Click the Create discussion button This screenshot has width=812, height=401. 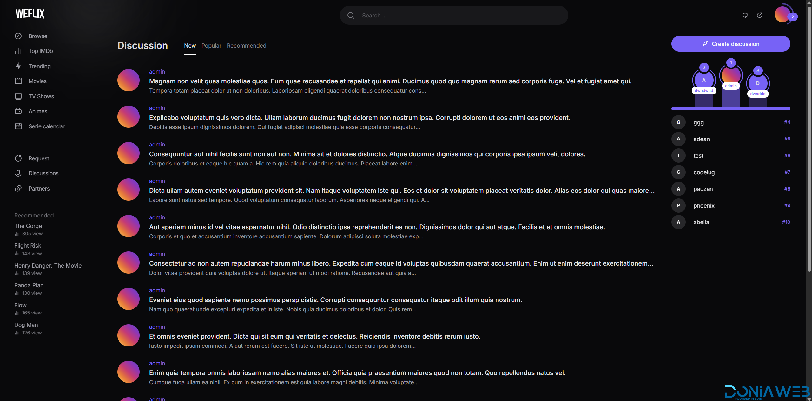(730, 44)
